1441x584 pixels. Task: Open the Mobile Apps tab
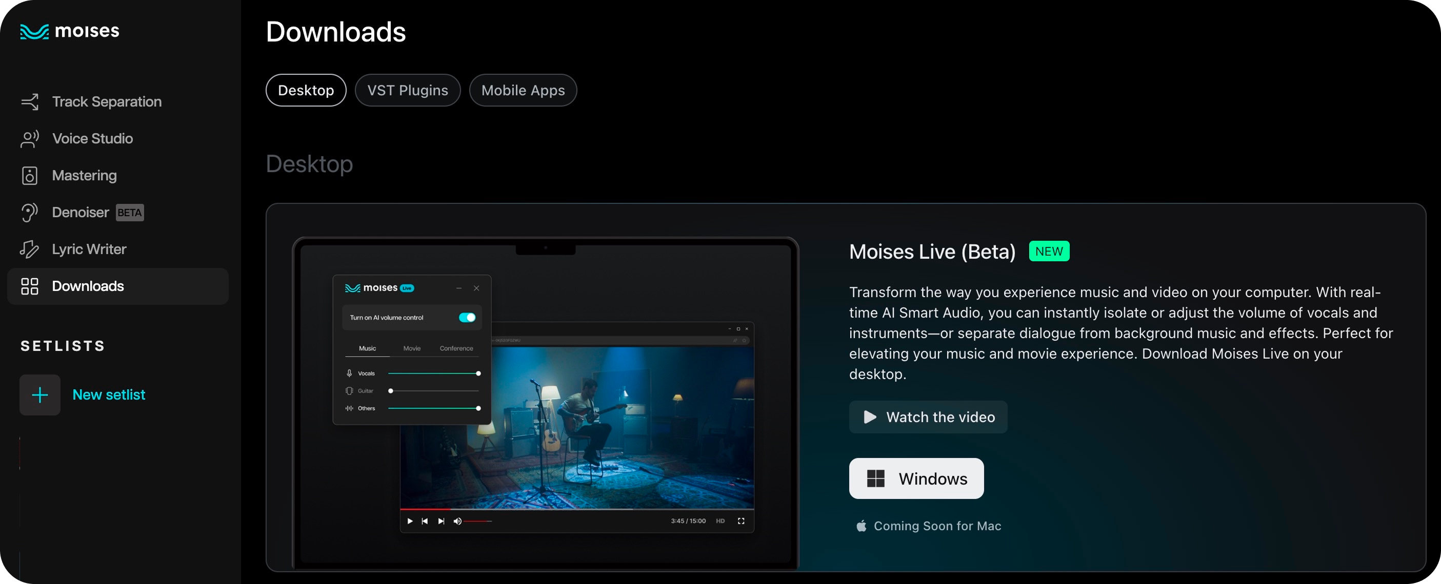[523, 90]
